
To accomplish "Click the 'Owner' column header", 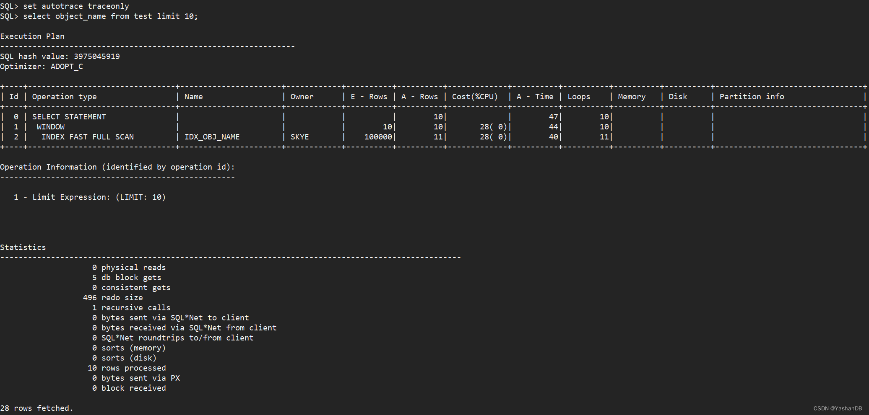I will pyautogui.click(x=302, y=97).
